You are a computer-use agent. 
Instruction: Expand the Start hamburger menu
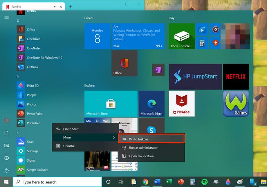7,18
